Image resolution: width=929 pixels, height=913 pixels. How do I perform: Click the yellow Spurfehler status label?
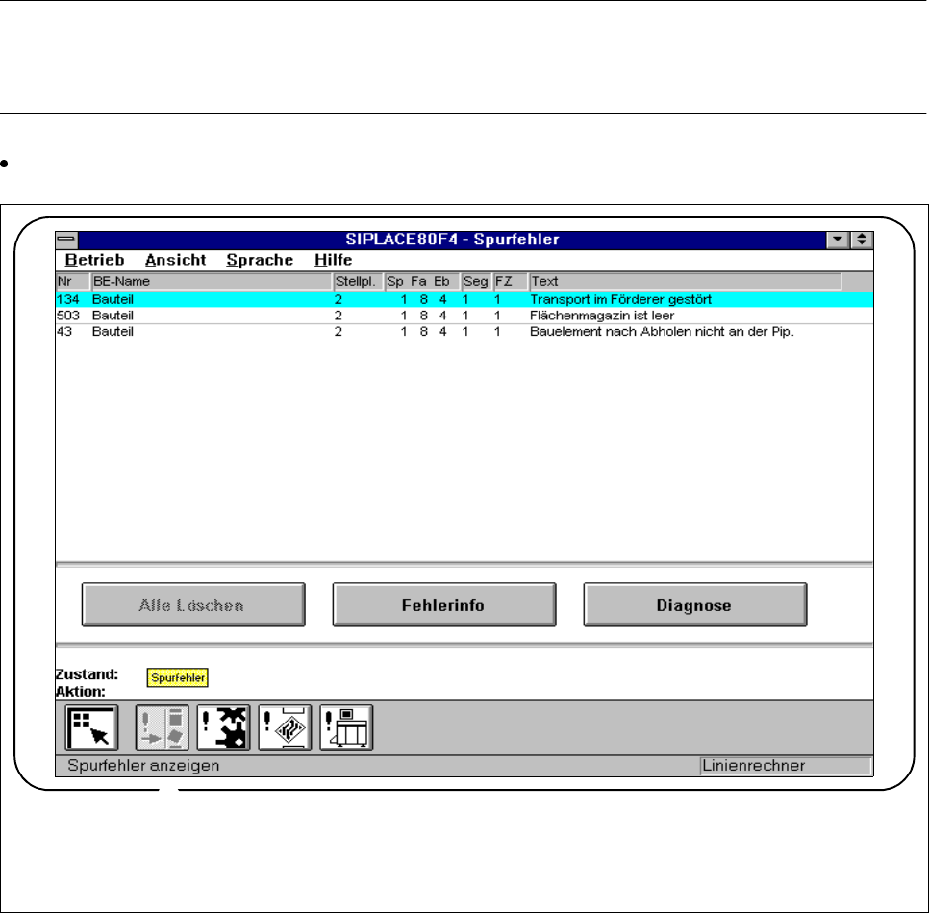tap(178, 677)
